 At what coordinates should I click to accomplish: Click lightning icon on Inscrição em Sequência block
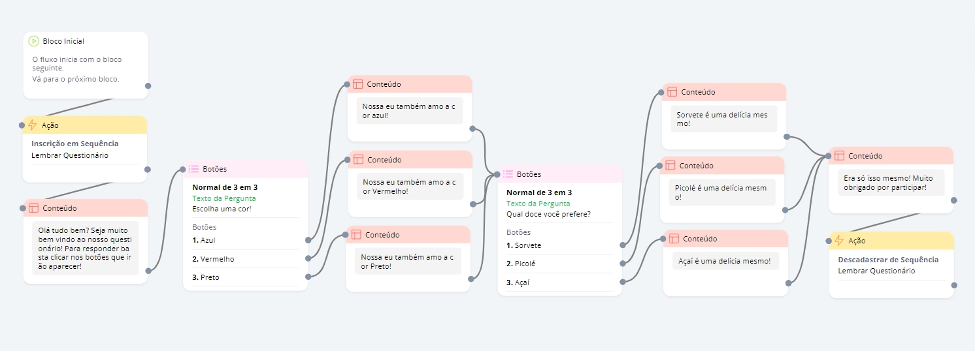click(x=33, y=125)
